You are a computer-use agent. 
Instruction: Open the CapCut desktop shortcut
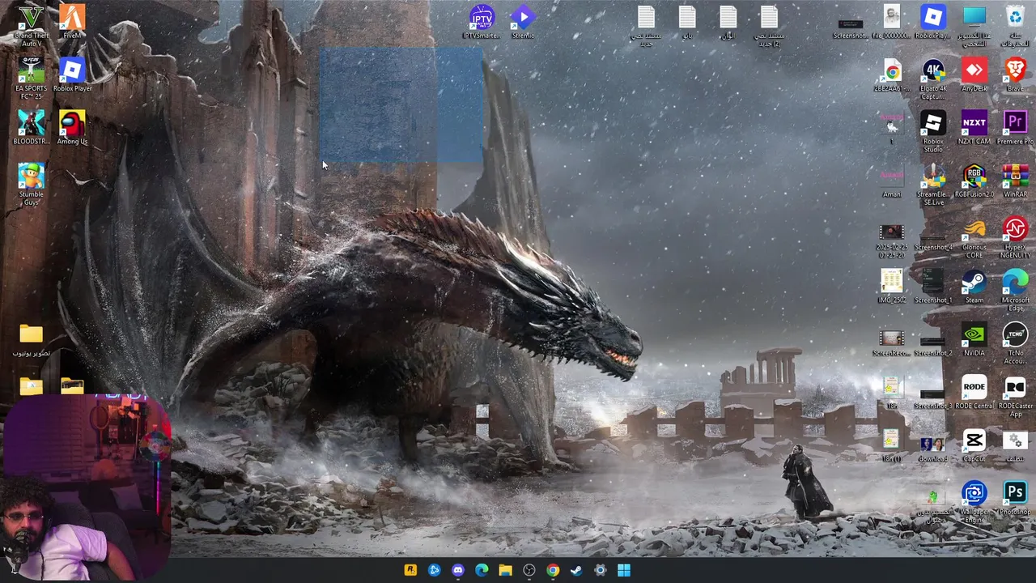pos(974,444)
